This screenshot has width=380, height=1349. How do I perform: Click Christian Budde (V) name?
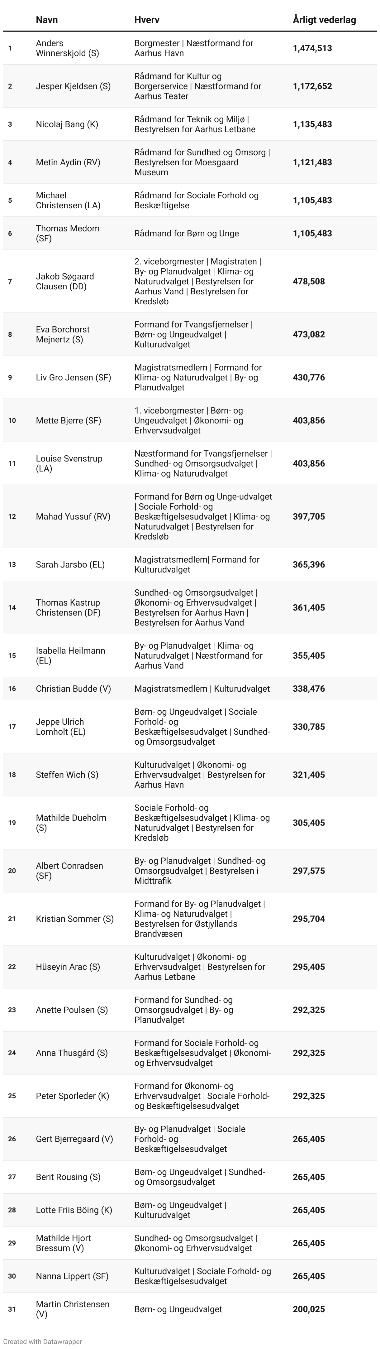point(73,689)
